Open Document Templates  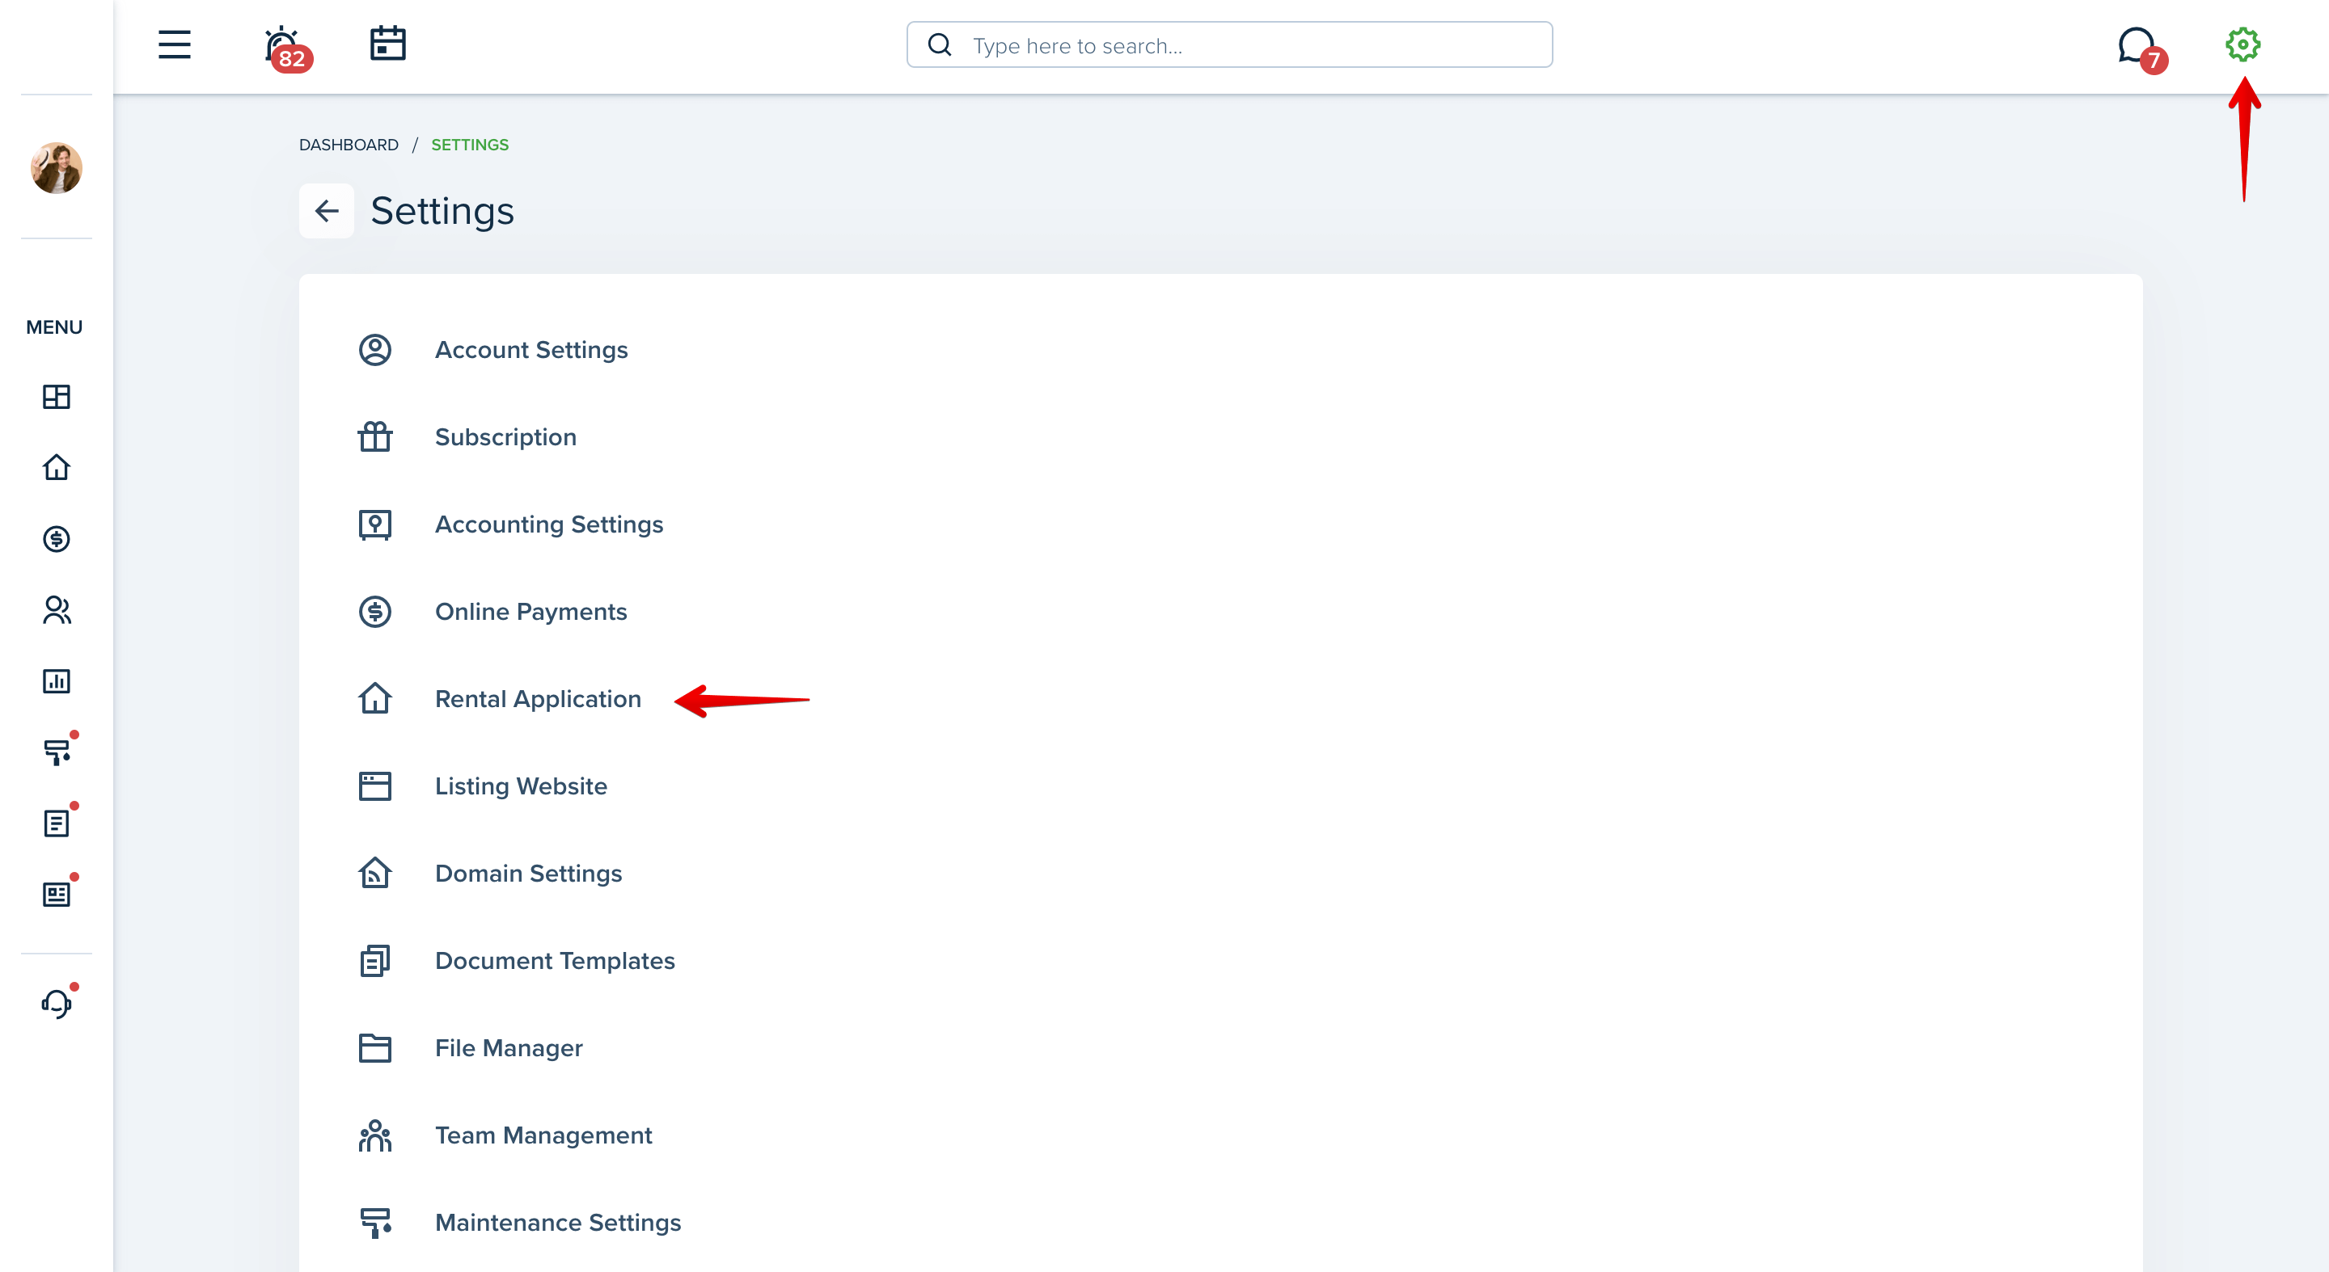tap(555, 960)
